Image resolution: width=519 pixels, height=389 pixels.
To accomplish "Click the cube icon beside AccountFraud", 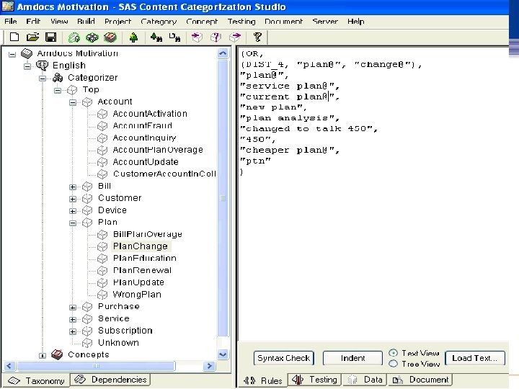I will coord(102,125).
